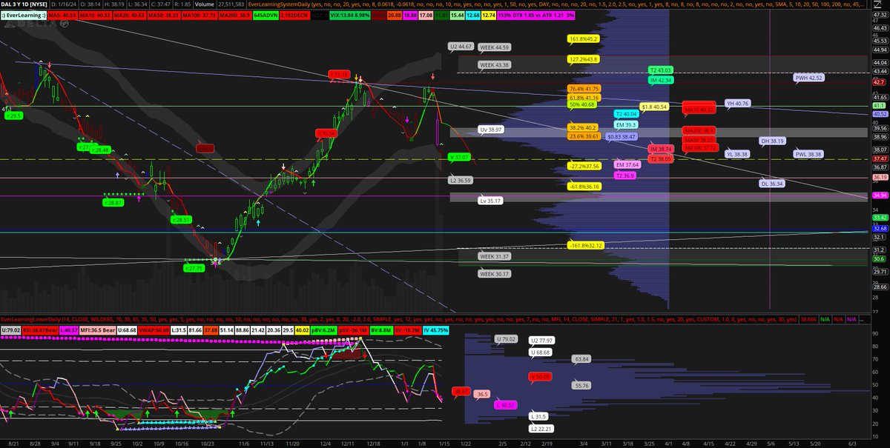The height and width of the screenshot is (448, 890).
Task: Click the WEEK 31.37 level bubble
Action: (x=495, y=256)
